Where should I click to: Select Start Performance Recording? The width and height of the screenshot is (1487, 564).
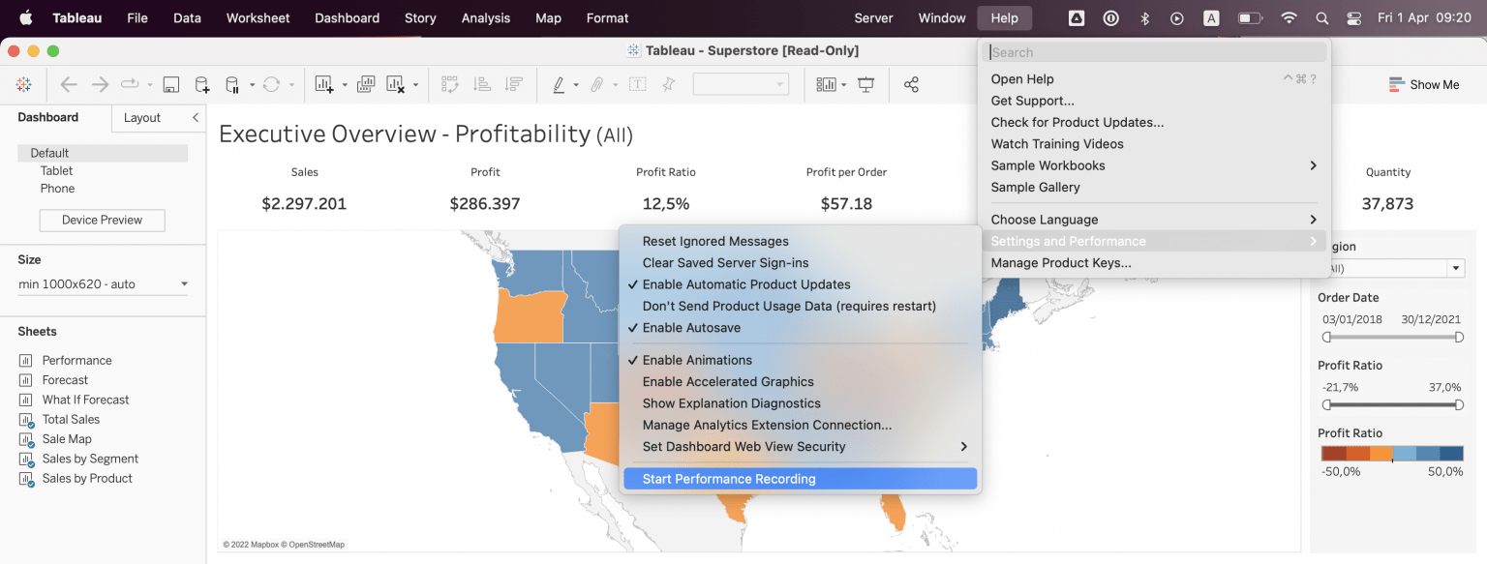click(x=729, y=478)
